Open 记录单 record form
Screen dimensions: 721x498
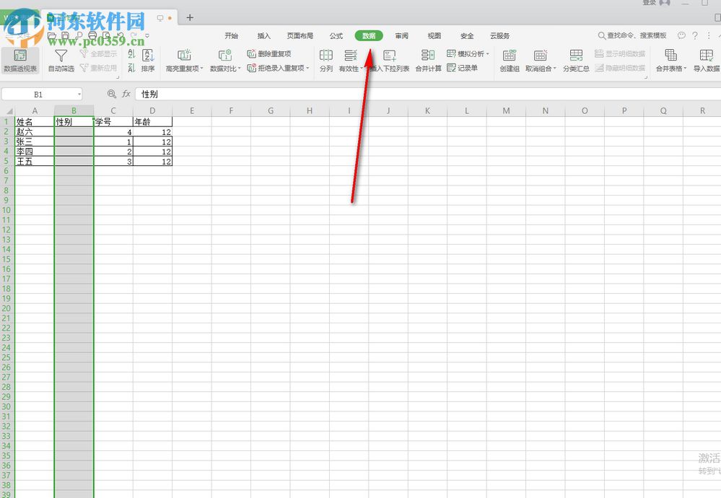point(463,68)
